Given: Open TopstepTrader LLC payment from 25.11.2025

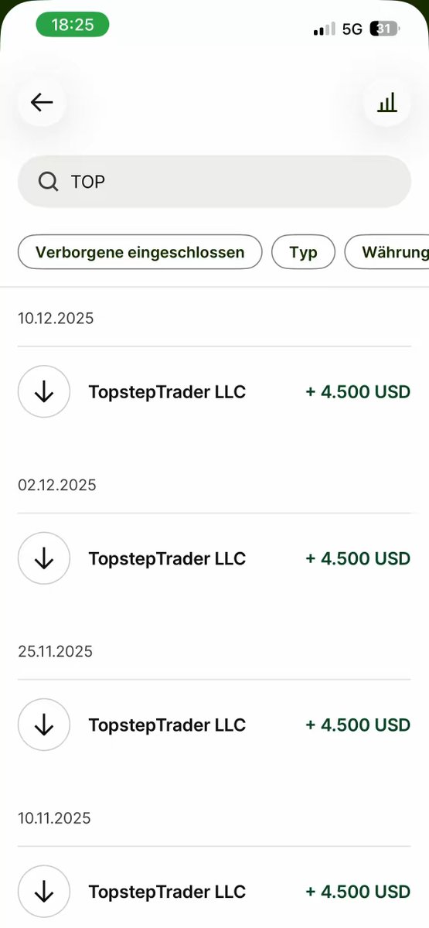Looking at the screenshot, I should (214, 725).
